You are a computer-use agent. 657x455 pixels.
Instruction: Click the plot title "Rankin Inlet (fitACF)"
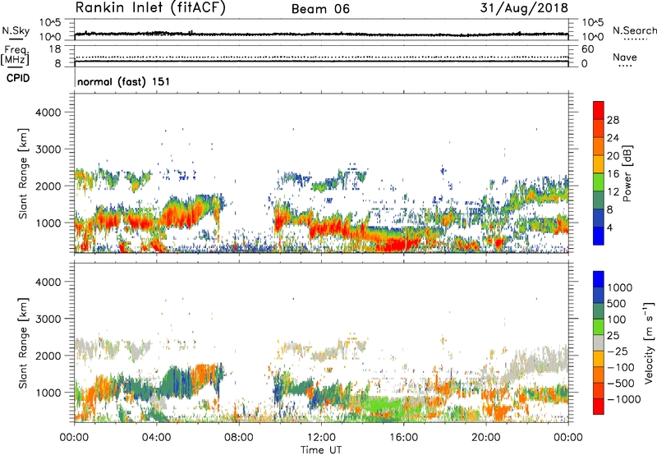click(150, 7)
